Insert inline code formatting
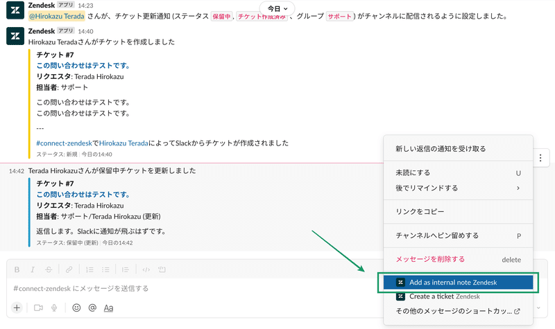 click(x=146, y=269)
